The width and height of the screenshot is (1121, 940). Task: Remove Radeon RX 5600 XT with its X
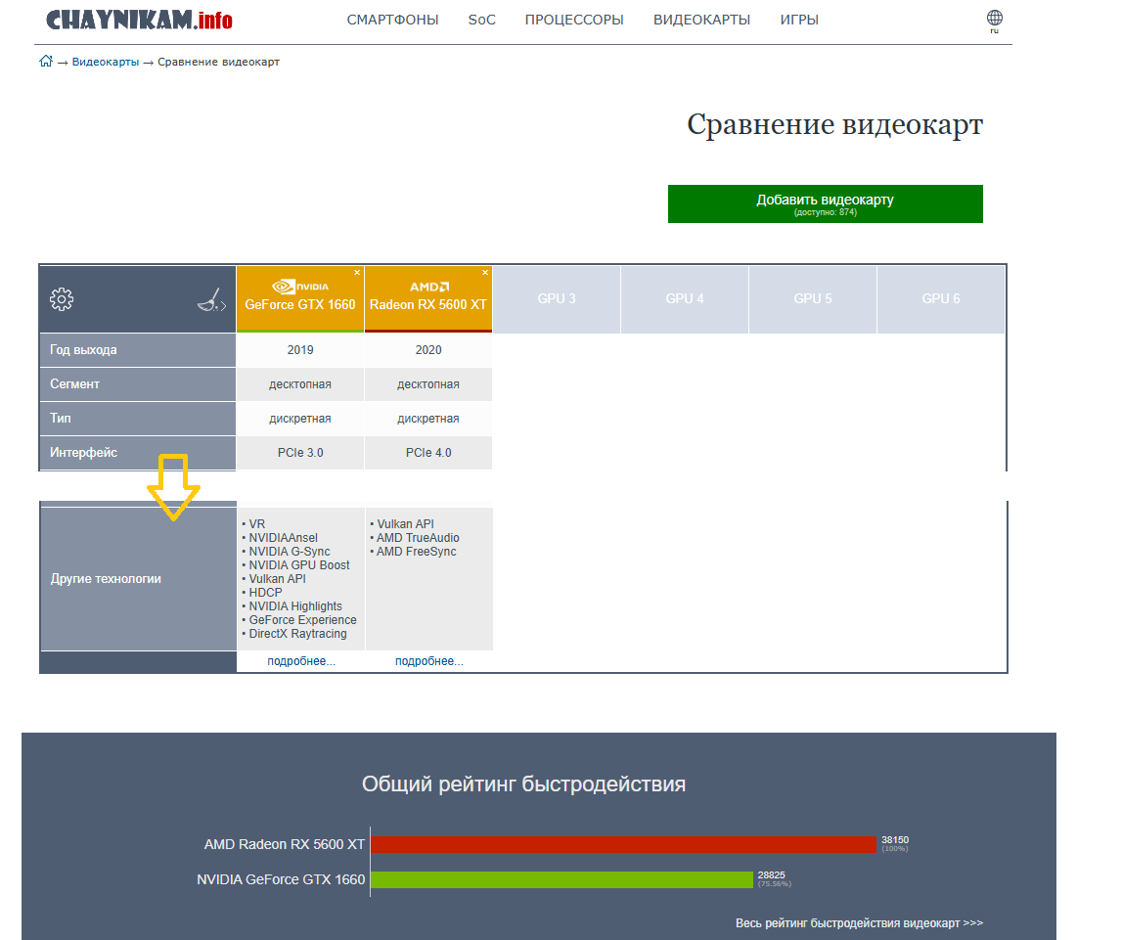point(485,272)
